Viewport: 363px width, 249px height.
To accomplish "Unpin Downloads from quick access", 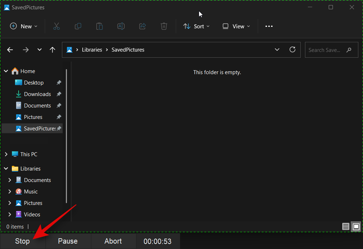I will 59,94.
